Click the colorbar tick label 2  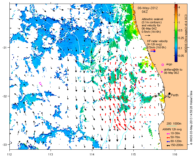(x=179, y=15)
